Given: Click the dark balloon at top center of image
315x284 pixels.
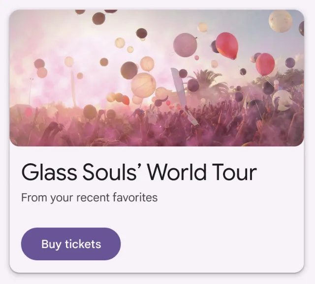Looking at the screenshot, I should click(99, 18).
